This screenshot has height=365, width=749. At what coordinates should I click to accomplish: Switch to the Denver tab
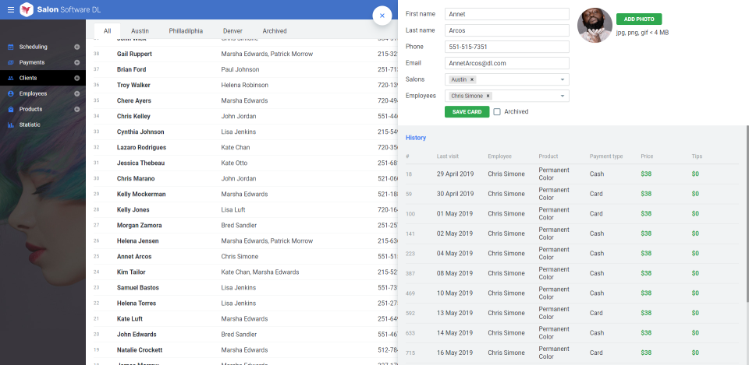[233, 31]
